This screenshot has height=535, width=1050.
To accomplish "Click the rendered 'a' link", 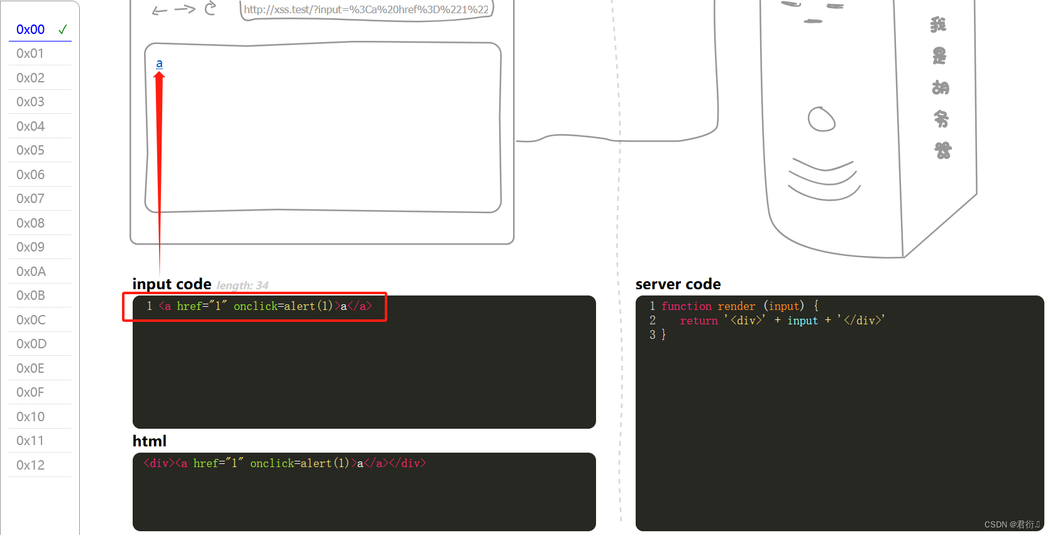I will [159, 63].
